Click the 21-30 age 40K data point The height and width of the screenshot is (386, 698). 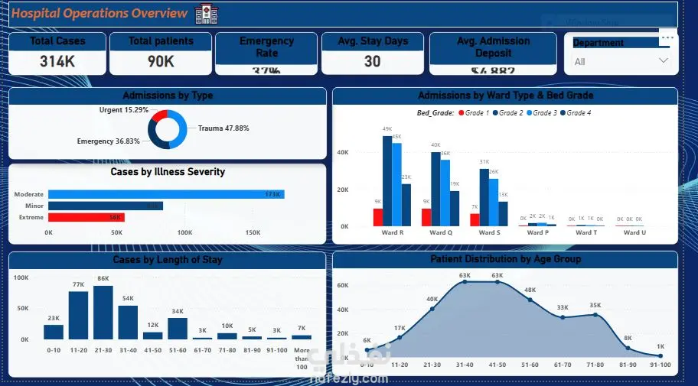pyautogui.click(x=432, y=309)
